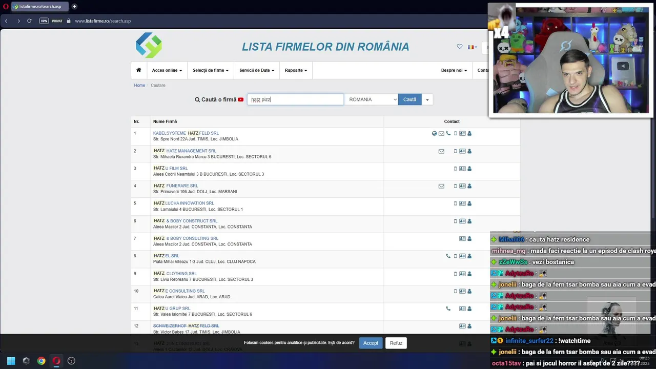656x369 pixels.
Task: Open the HATZ LUCHA INNOVATION SRL company link
Action: [x=184, y=203]
